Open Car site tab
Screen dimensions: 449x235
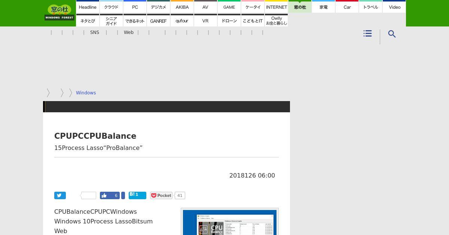[347, 7]
